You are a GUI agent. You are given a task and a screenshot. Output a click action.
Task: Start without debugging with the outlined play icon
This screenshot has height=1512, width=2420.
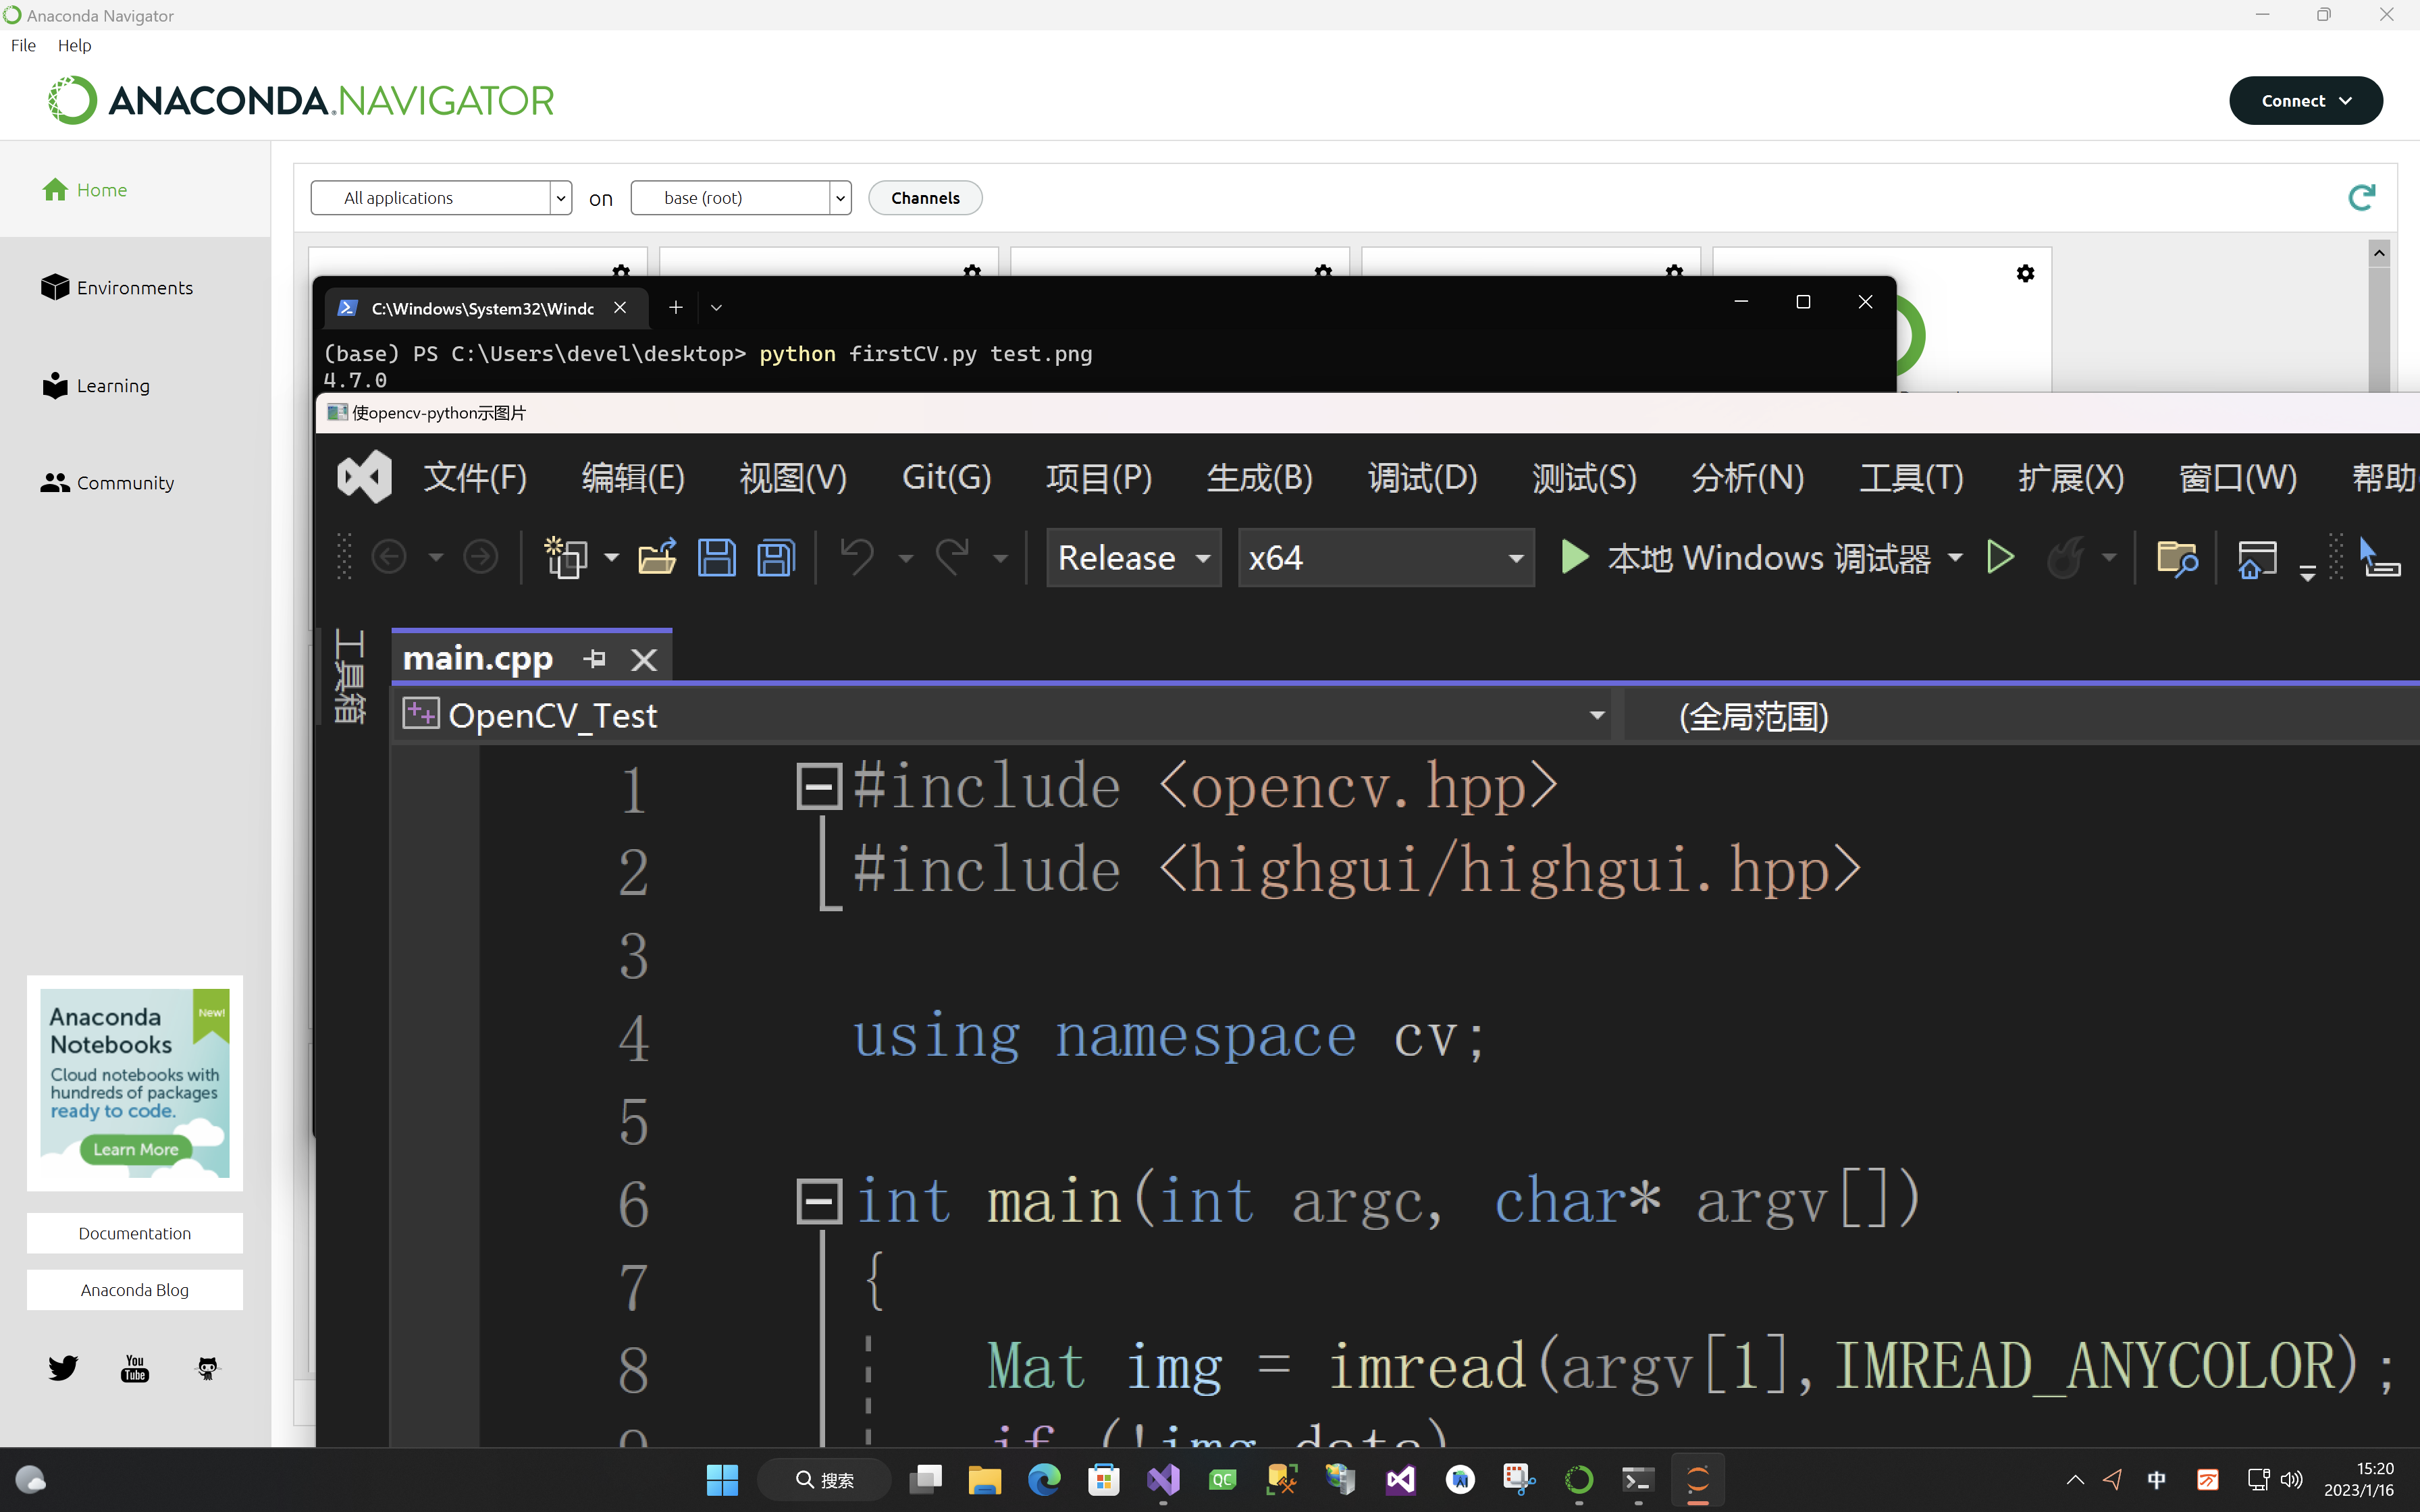2000,557
